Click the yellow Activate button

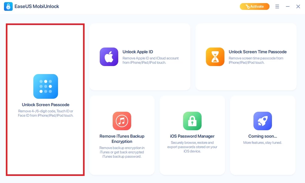tap(255, 6)
